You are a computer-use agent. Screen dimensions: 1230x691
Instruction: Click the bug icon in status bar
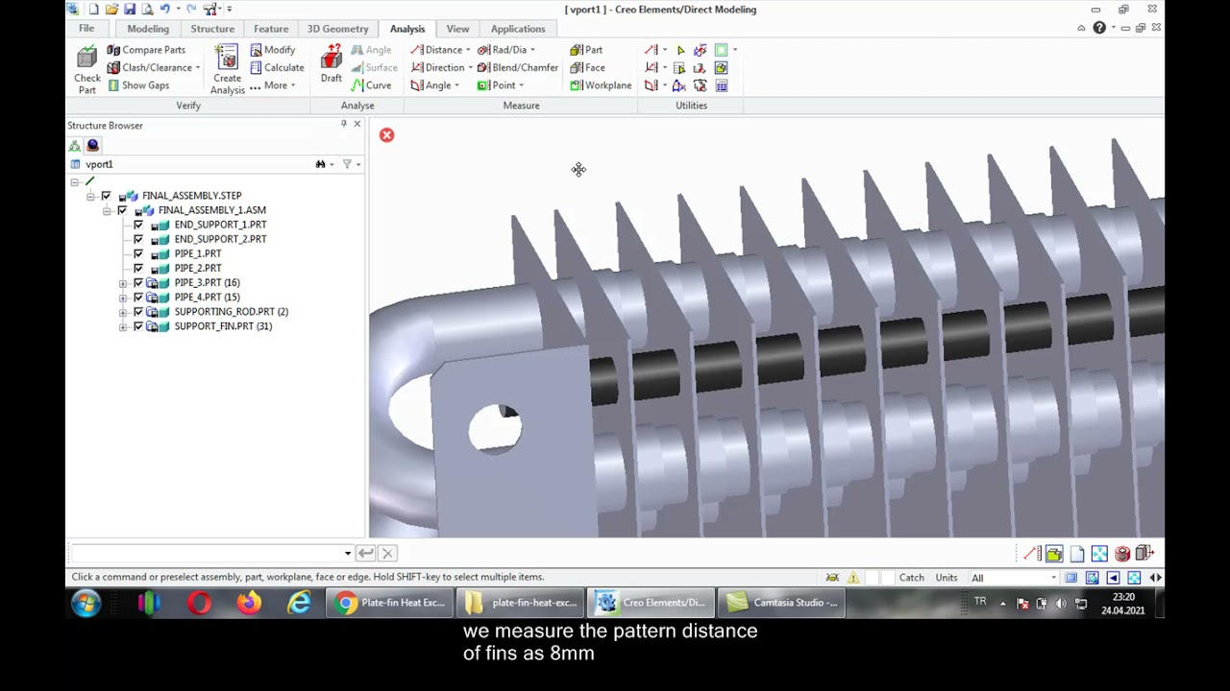832,578
